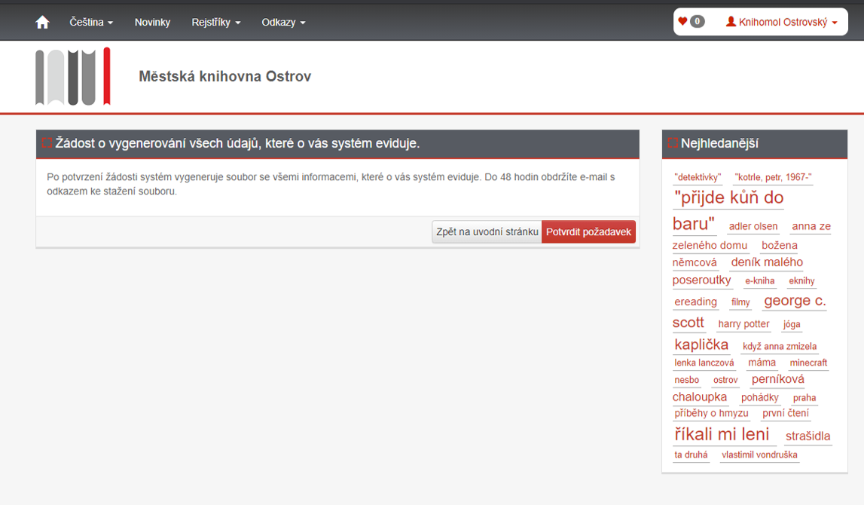Open the favorites heart counter
The image size is (864, 505).
(x=691, y=22)
